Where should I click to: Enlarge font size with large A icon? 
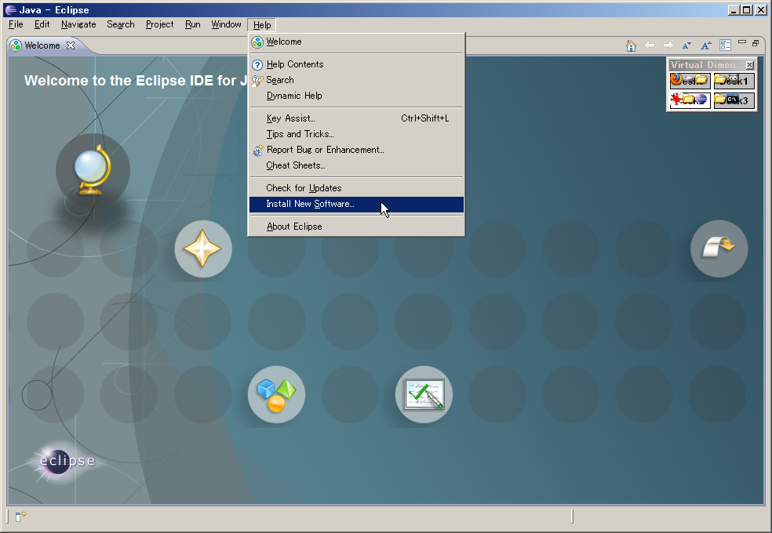(706, 45)
